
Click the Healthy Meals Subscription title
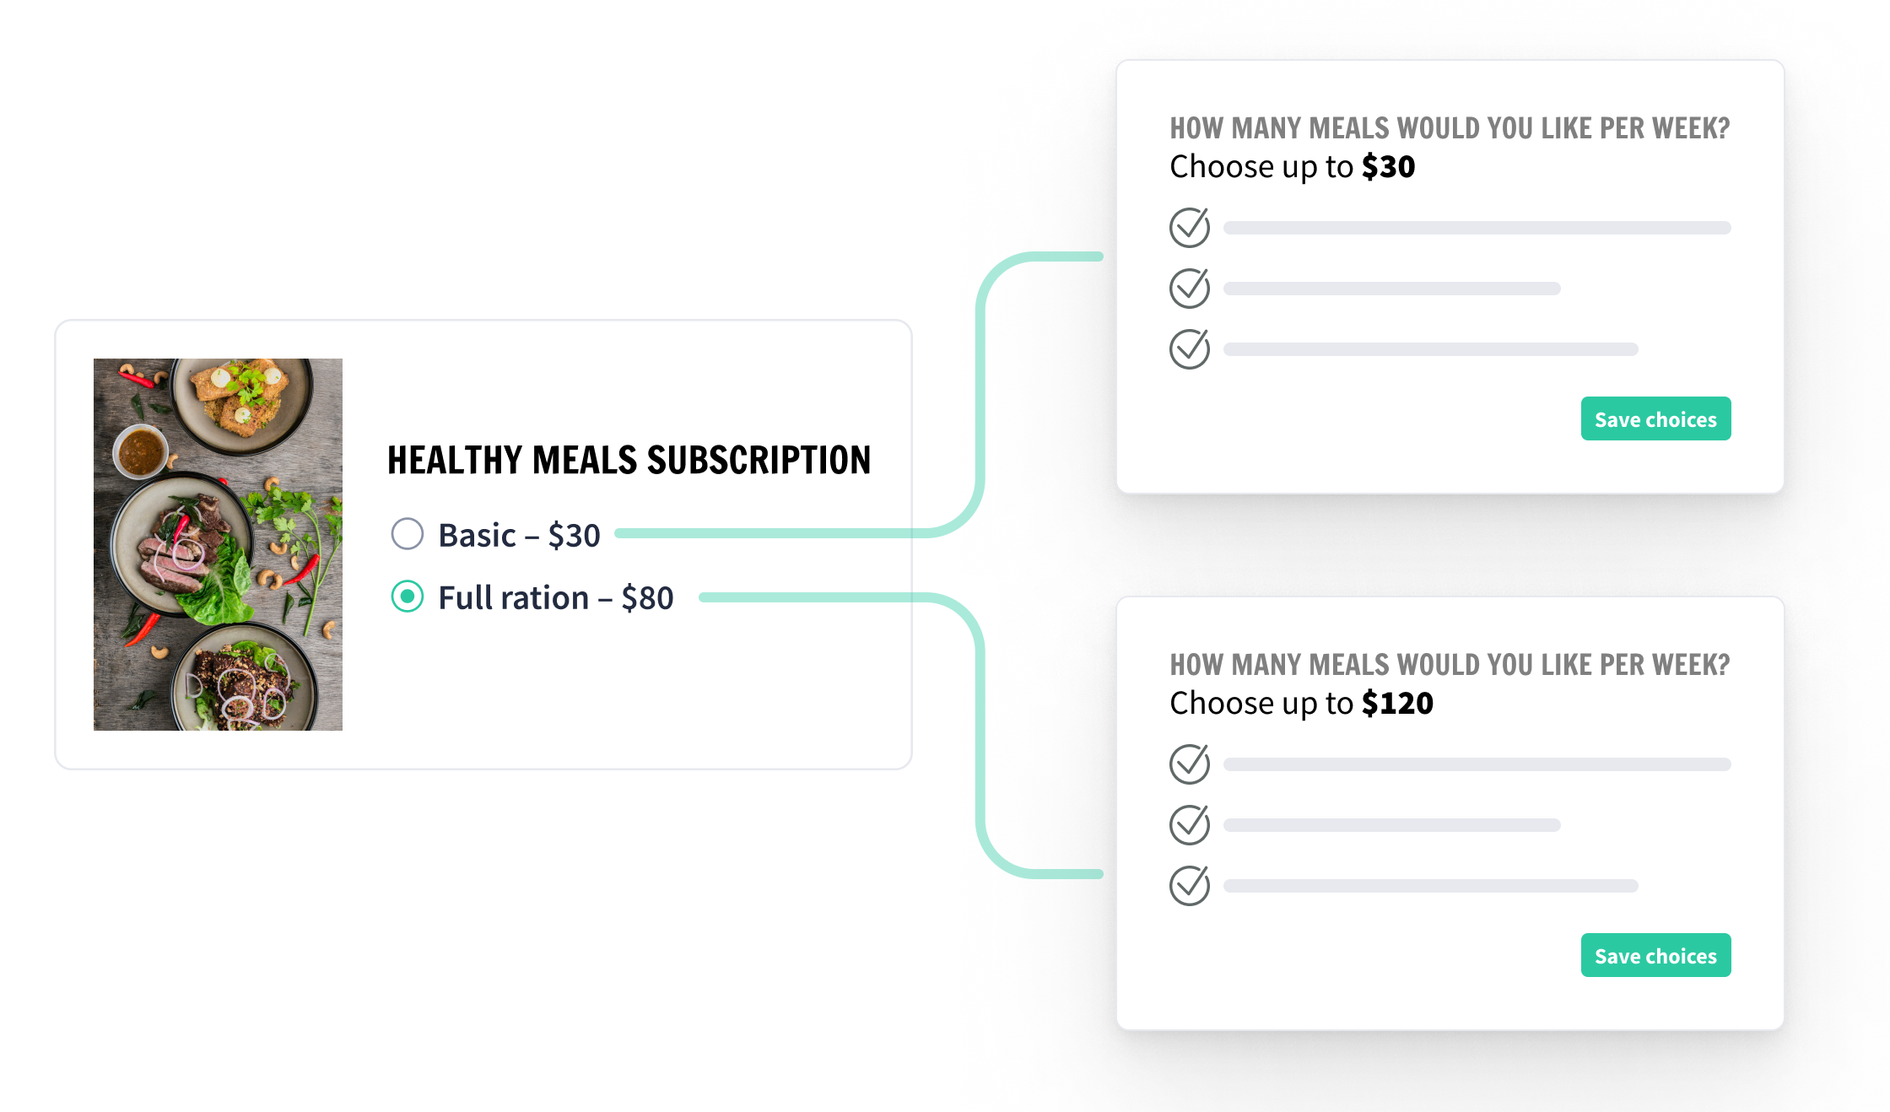click(629, 460)
